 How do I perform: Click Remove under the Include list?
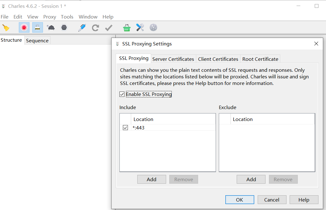click(184, 179)
